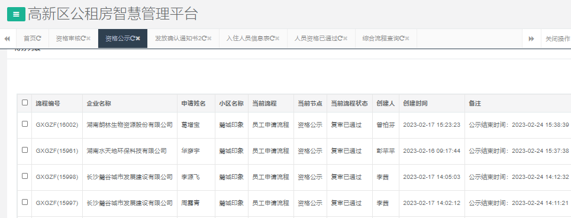Select the 资格公示 tab
The height and width of the screenshot is (218, 571).
pos(118,39)
